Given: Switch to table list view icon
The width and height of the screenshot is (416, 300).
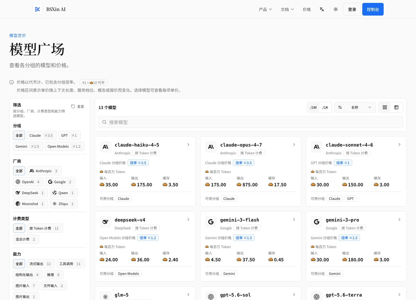Looking at the screenshot, I should (396, 107).
